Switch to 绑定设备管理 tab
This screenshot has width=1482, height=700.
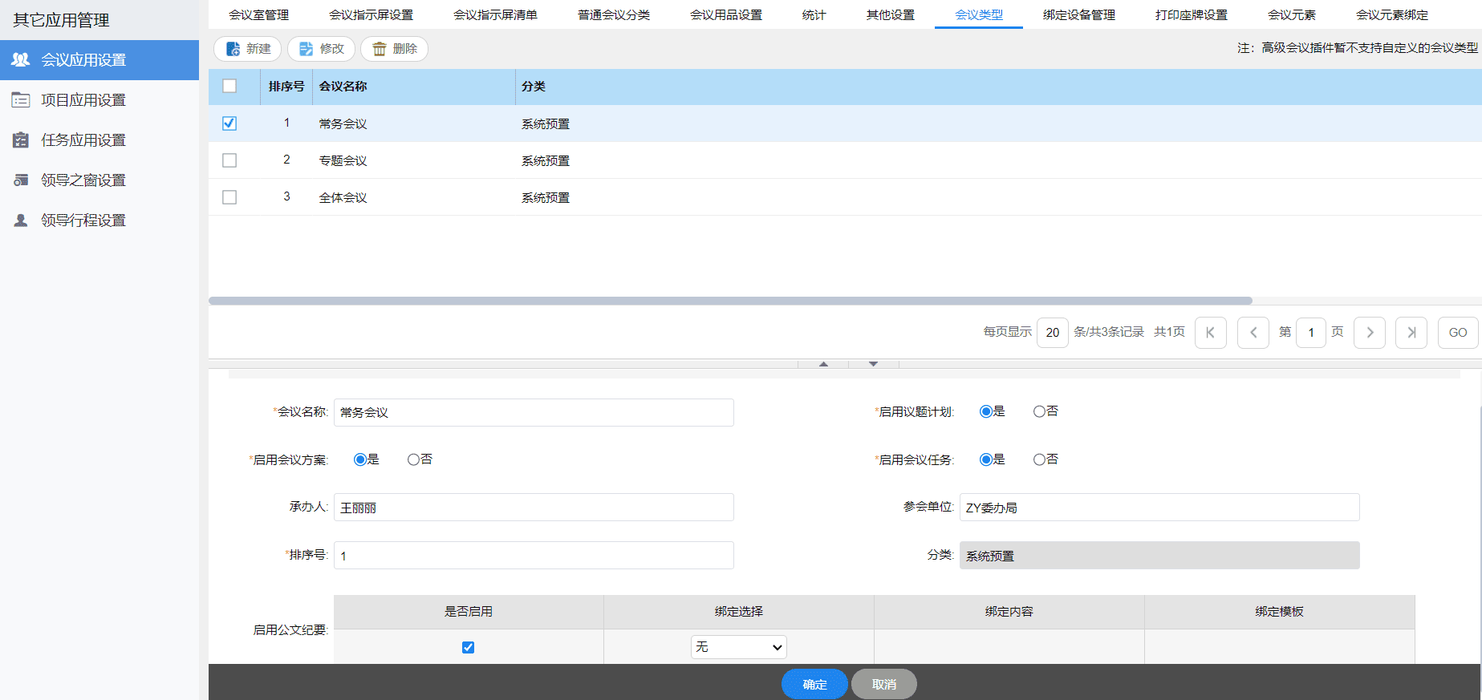tap(1079, 14)
